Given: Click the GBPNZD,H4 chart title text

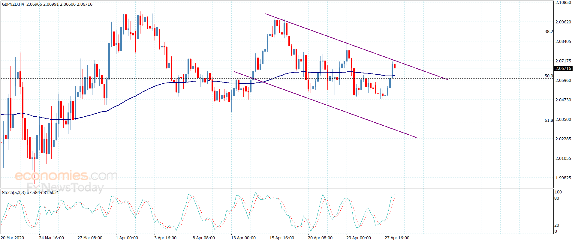Looking at the screenshot, I should coord(13,4).
